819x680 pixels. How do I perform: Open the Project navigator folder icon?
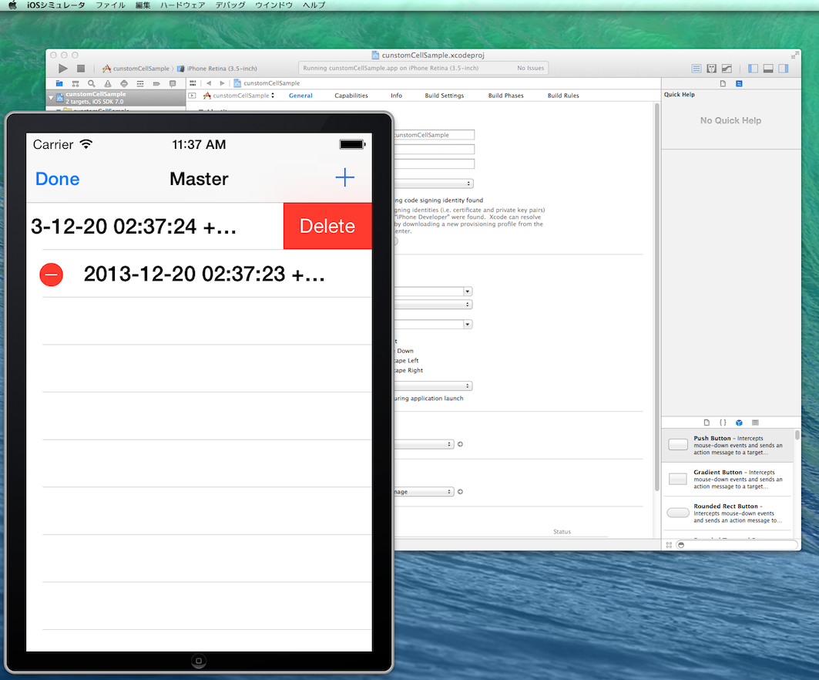[59, 83]
